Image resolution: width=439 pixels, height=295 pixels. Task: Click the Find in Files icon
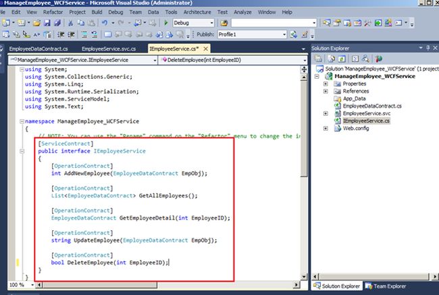pyautogui.click(x=224, y=23)
